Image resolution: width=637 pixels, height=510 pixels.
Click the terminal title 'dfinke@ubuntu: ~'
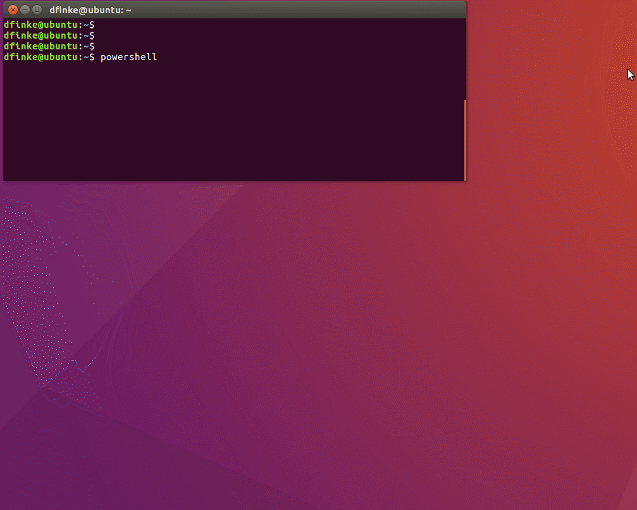pyautogui.click(x=90, y=10)
